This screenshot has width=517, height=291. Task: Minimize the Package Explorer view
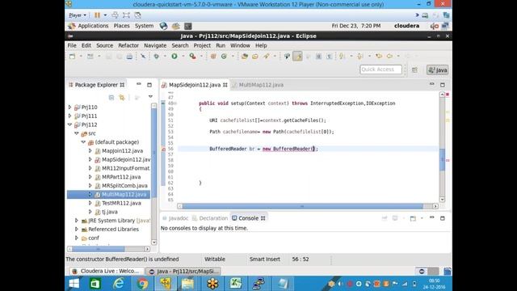point(139,84)
